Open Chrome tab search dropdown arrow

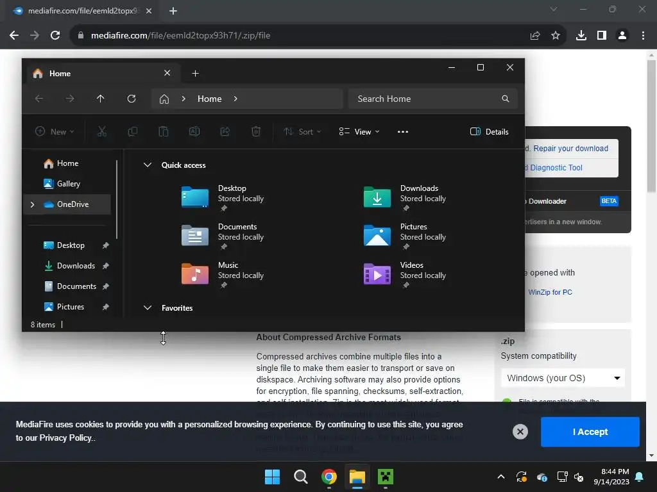coord(554,9)
